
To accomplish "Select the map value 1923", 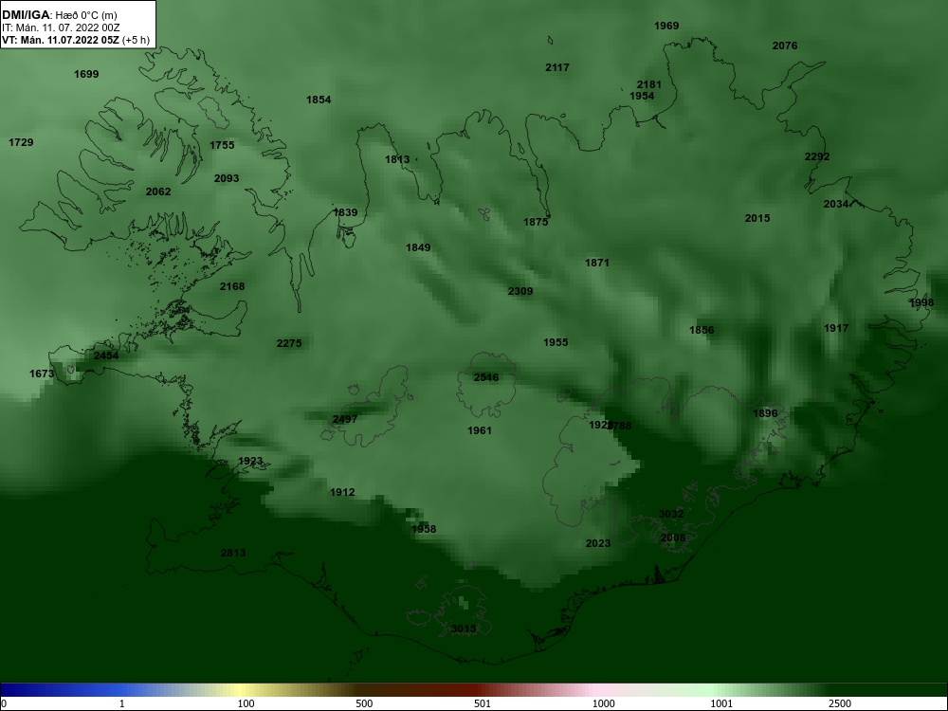I will 250,461.
